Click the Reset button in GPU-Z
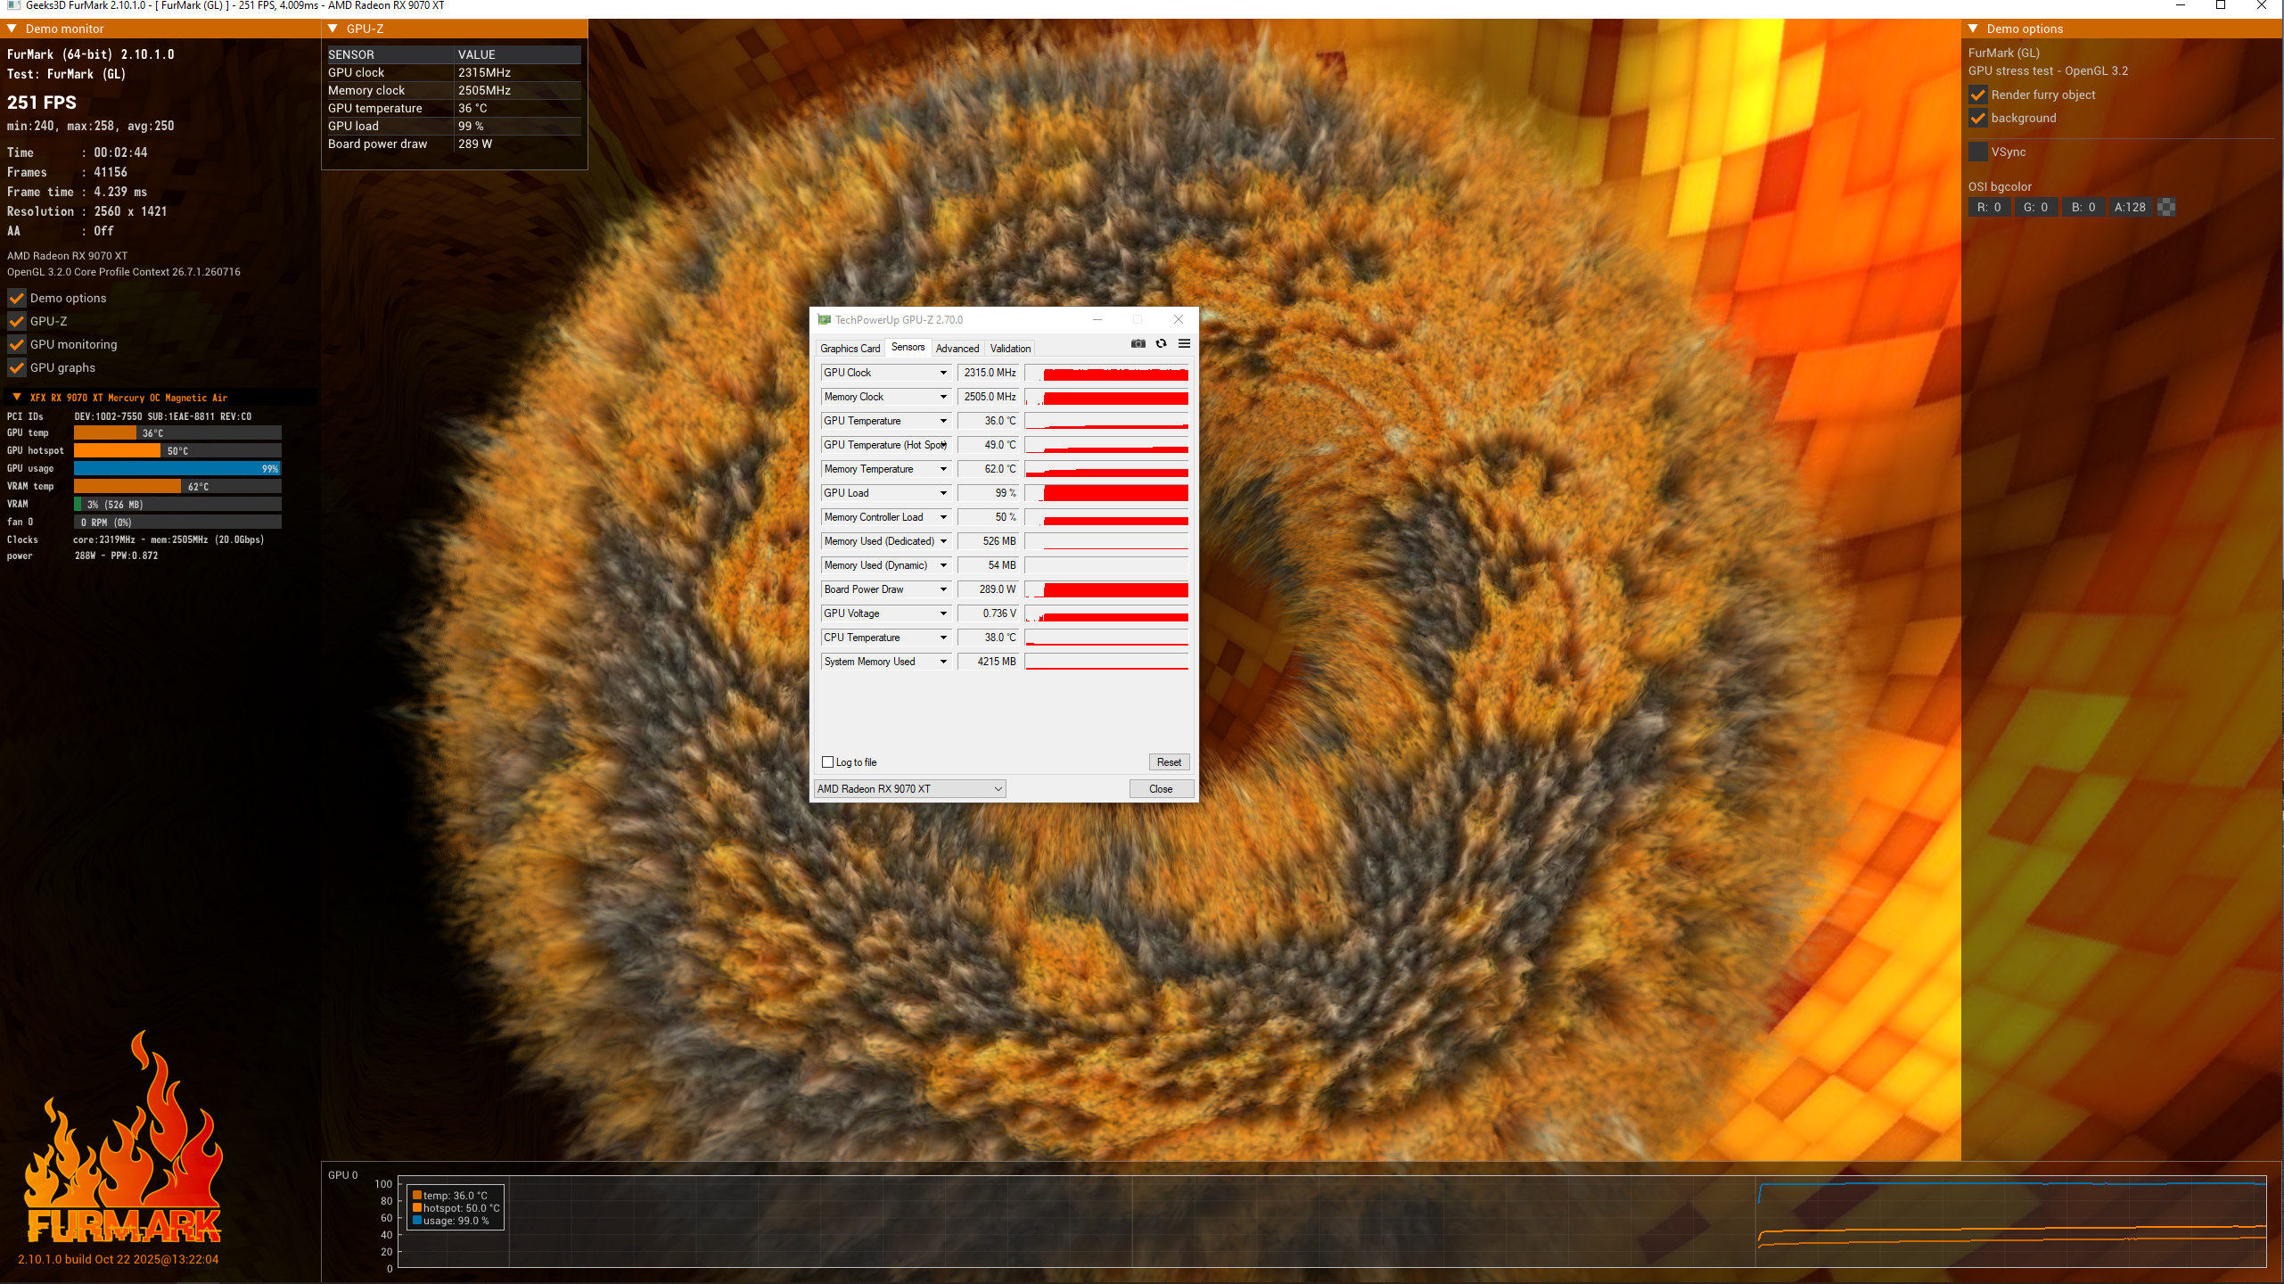This screenshot has width=2284, height=1284. tap(1169, 762)
